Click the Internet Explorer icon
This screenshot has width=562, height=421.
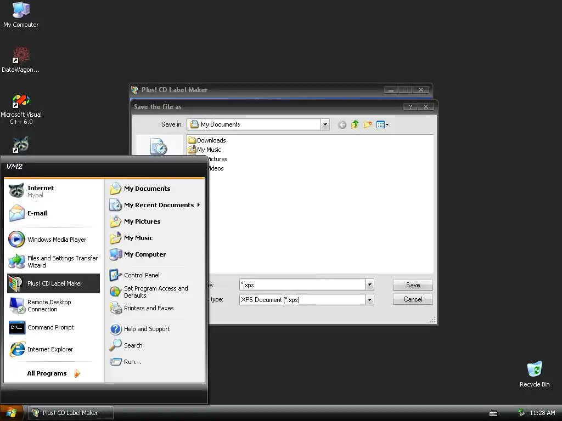coord(17,349)
